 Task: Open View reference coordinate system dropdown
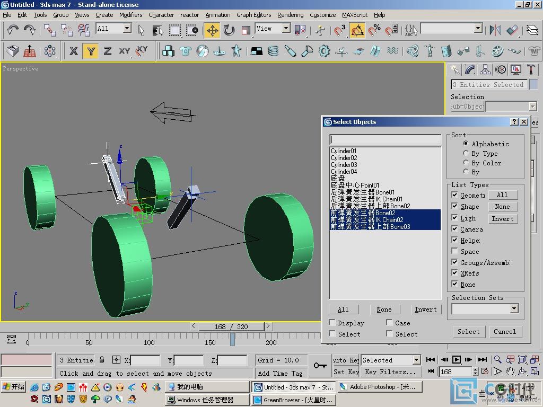click(x=286, y=28)
